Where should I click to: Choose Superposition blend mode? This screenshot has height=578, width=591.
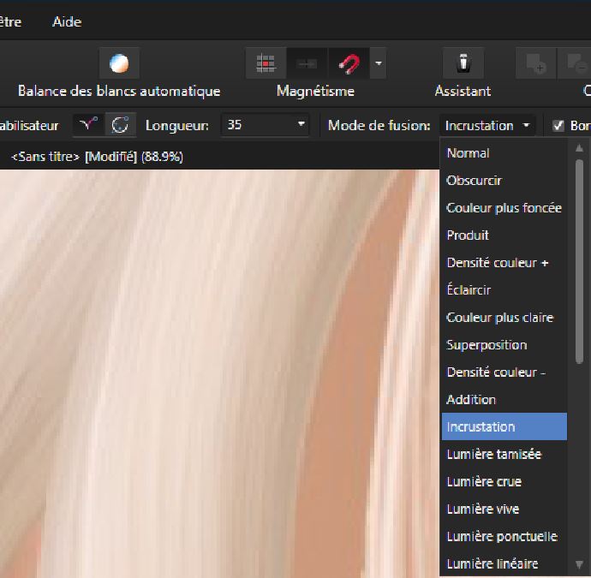pos(504,345)
